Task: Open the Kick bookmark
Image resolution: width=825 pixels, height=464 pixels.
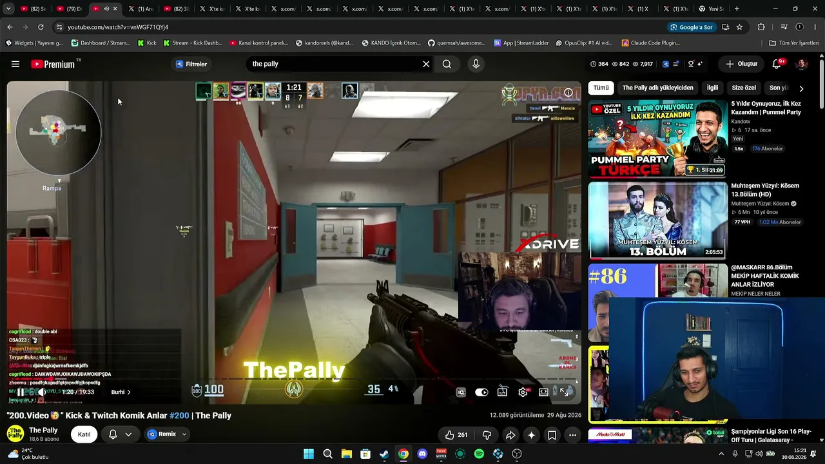Action: (x=147, y=43)
